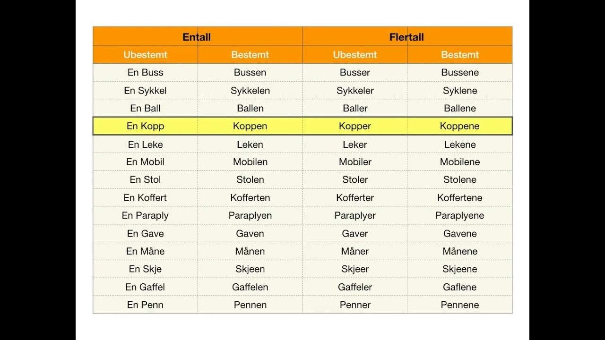The image size is (605, 340).
Task: Select the 'En Mobil' cell
Action: pos(146,162)
